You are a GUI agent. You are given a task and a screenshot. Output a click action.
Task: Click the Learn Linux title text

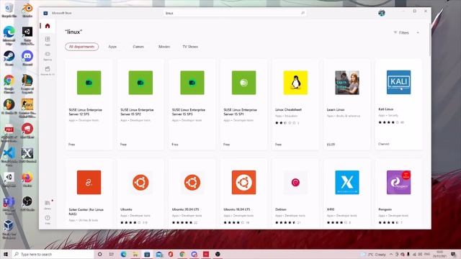pyautogui.click(x=336, y=109)
